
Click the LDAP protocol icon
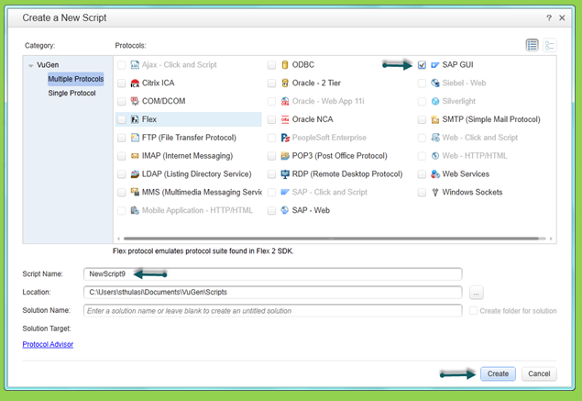pyautogui.click(x=135, y=174)
